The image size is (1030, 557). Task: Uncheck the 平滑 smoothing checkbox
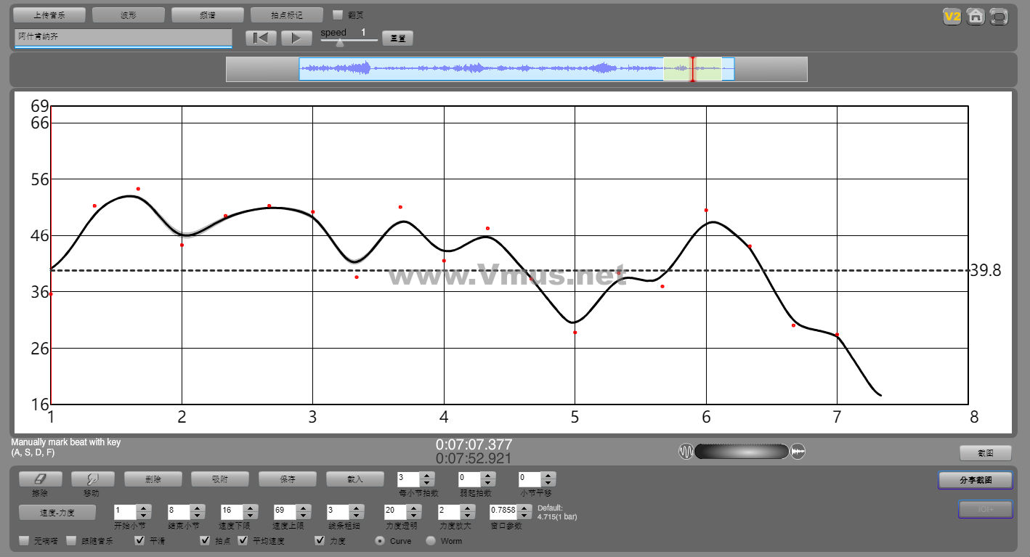coord(140,541)
